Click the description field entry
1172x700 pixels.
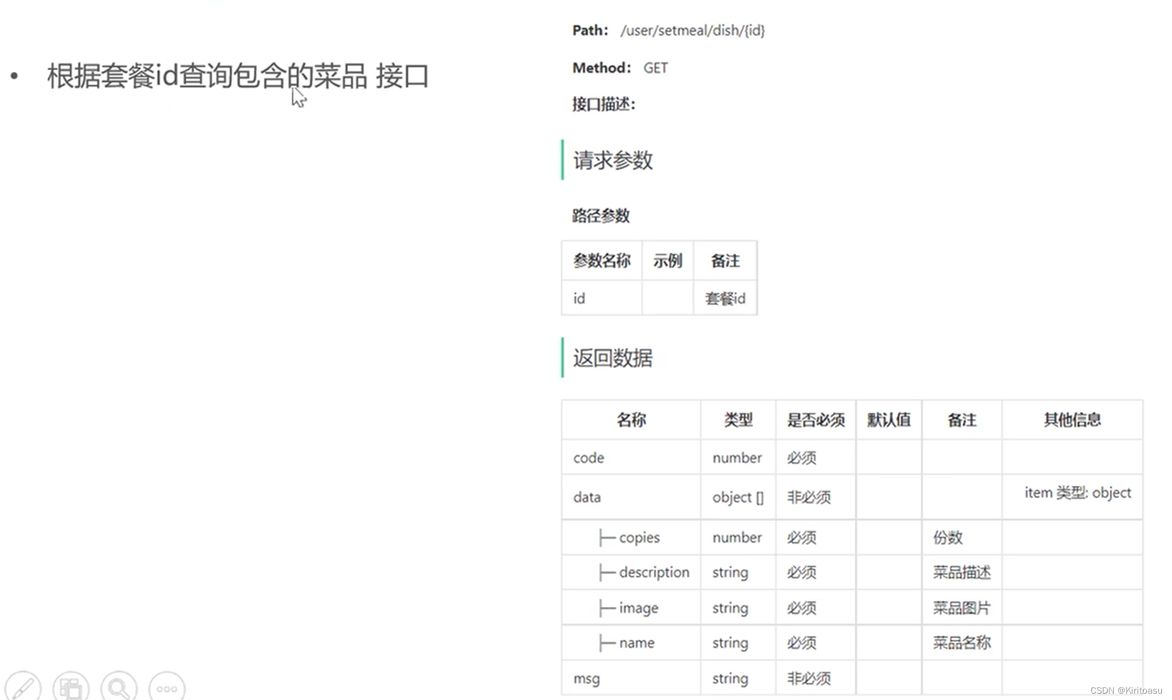(654, 572)
